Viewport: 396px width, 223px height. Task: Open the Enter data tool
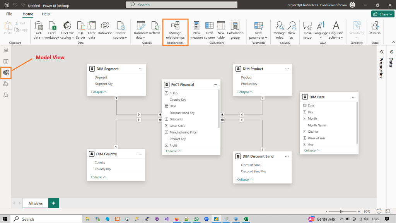[x=92, y=30]
